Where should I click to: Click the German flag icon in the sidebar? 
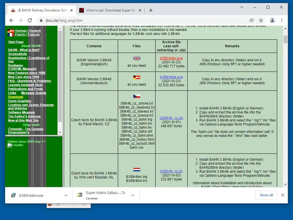[11, 31]
